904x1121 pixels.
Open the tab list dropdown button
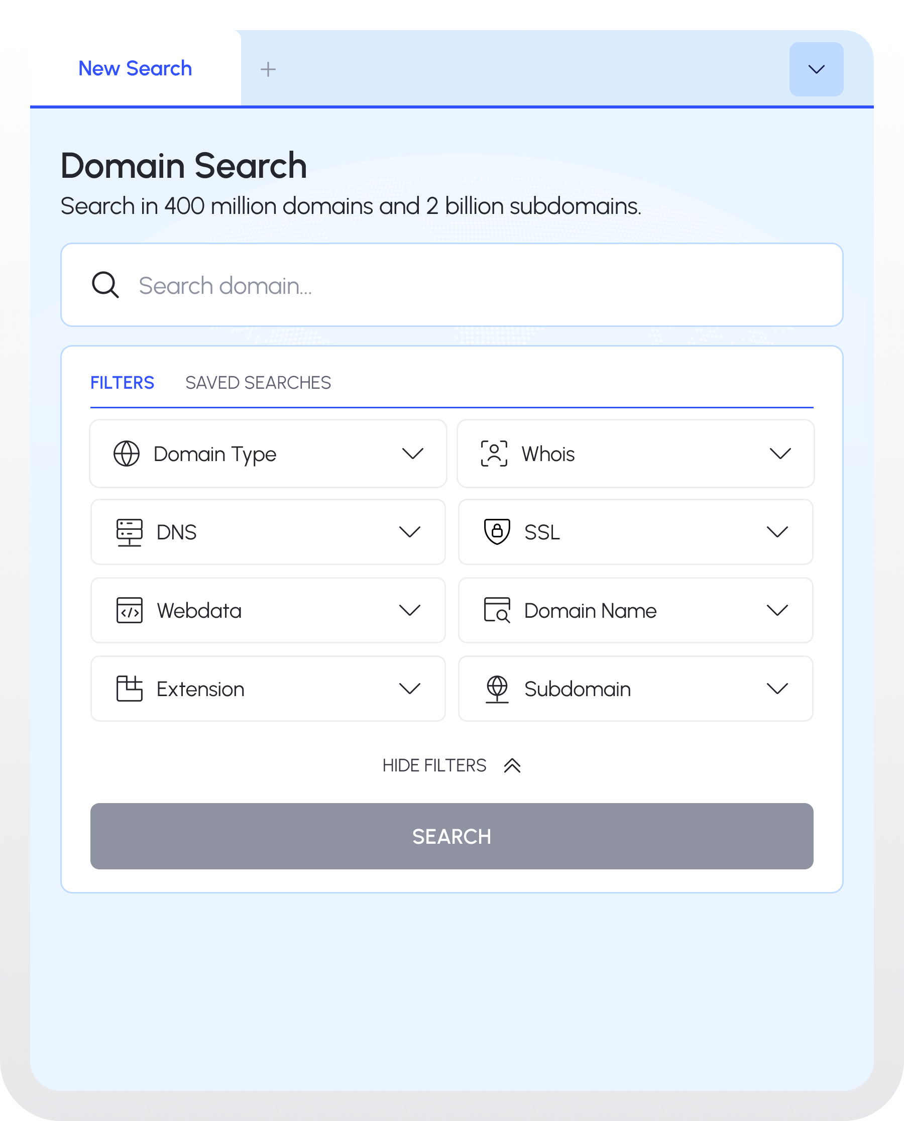[816, 69]
